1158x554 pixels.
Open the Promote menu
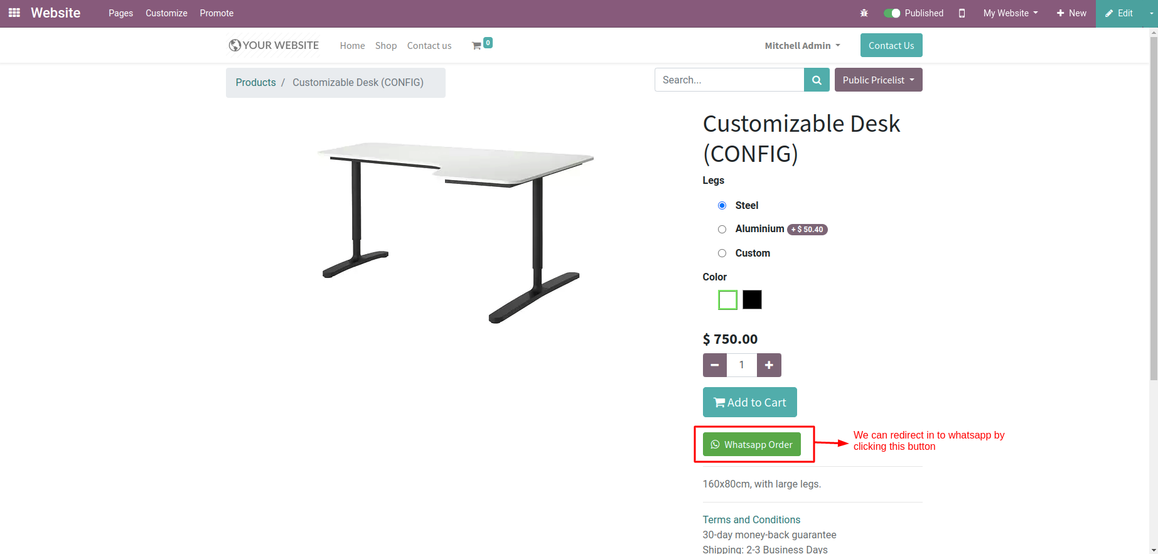[x=217, y=13]
